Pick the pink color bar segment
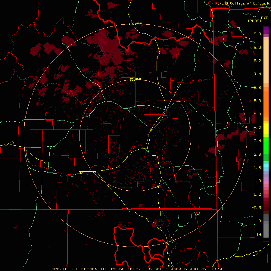Image resolution: width=271 pixels, height=271 pixels. pyautogui.click(x=266, y=182)
